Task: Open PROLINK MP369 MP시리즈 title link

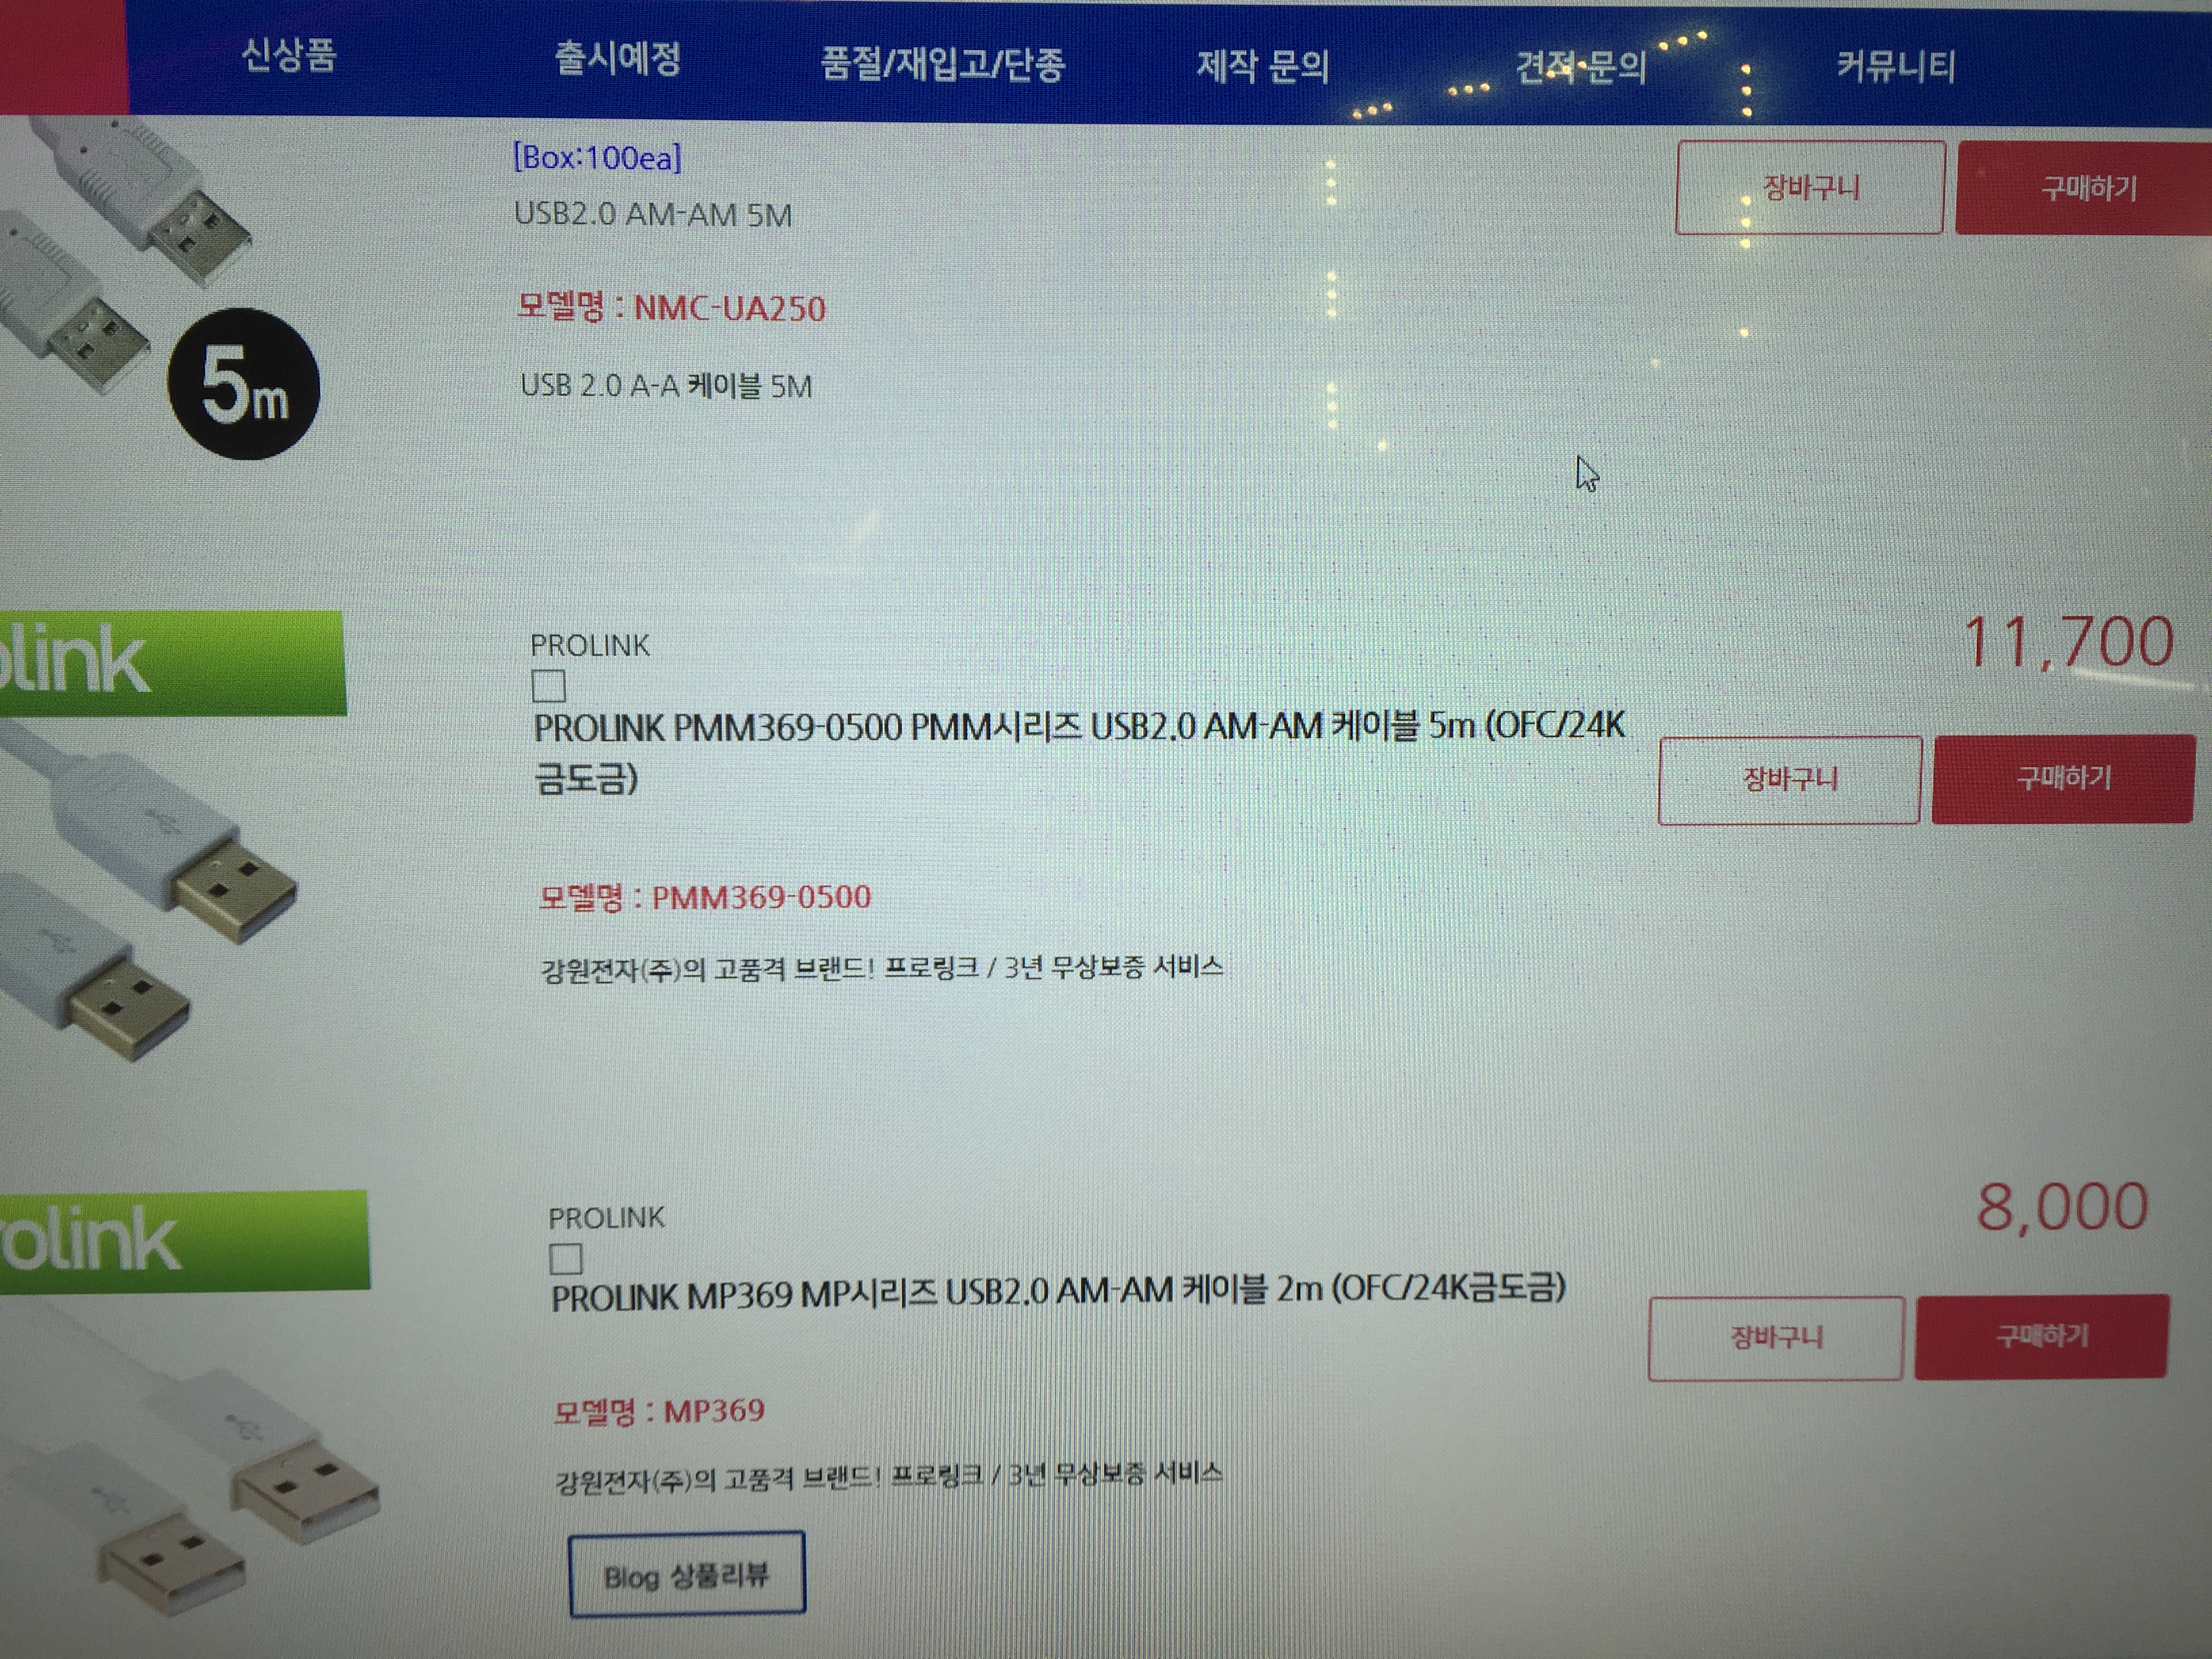Action: 1058,1292
